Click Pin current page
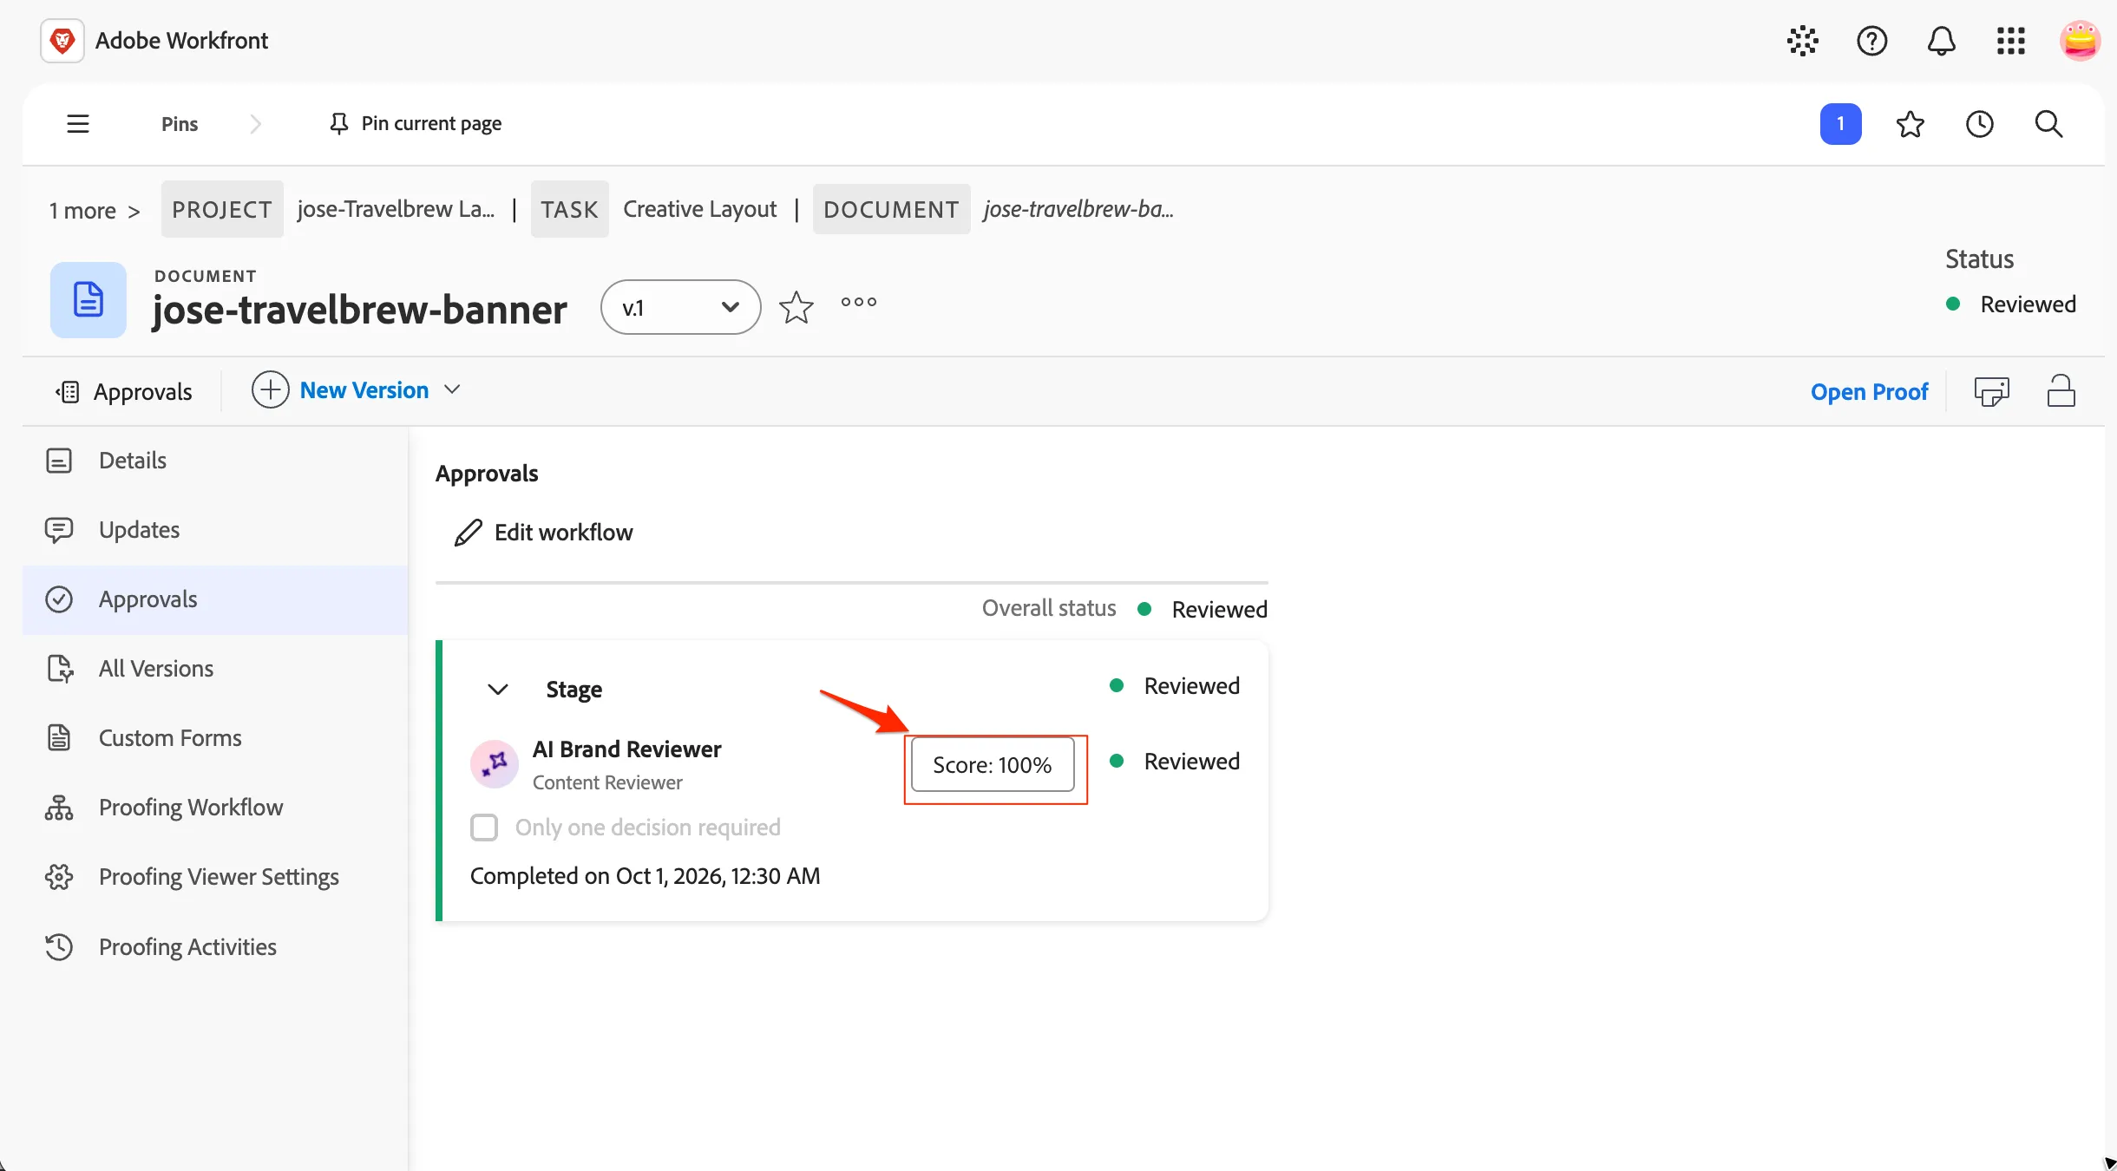Viewport: 2117px width, 1171px height. coord(416,124)
